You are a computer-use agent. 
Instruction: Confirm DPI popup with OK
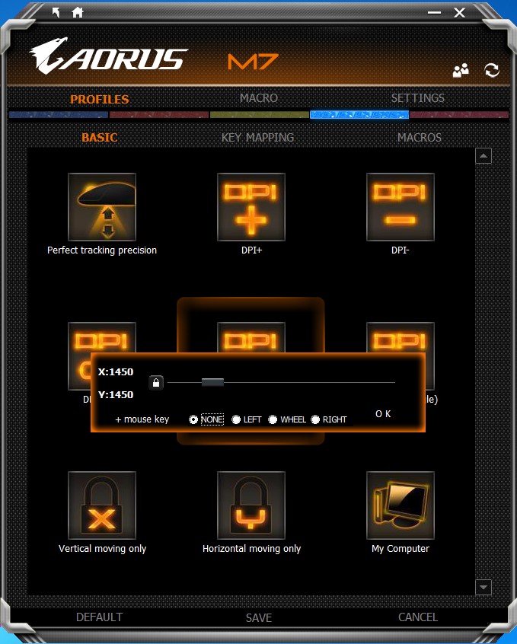(x=383, y=414)
